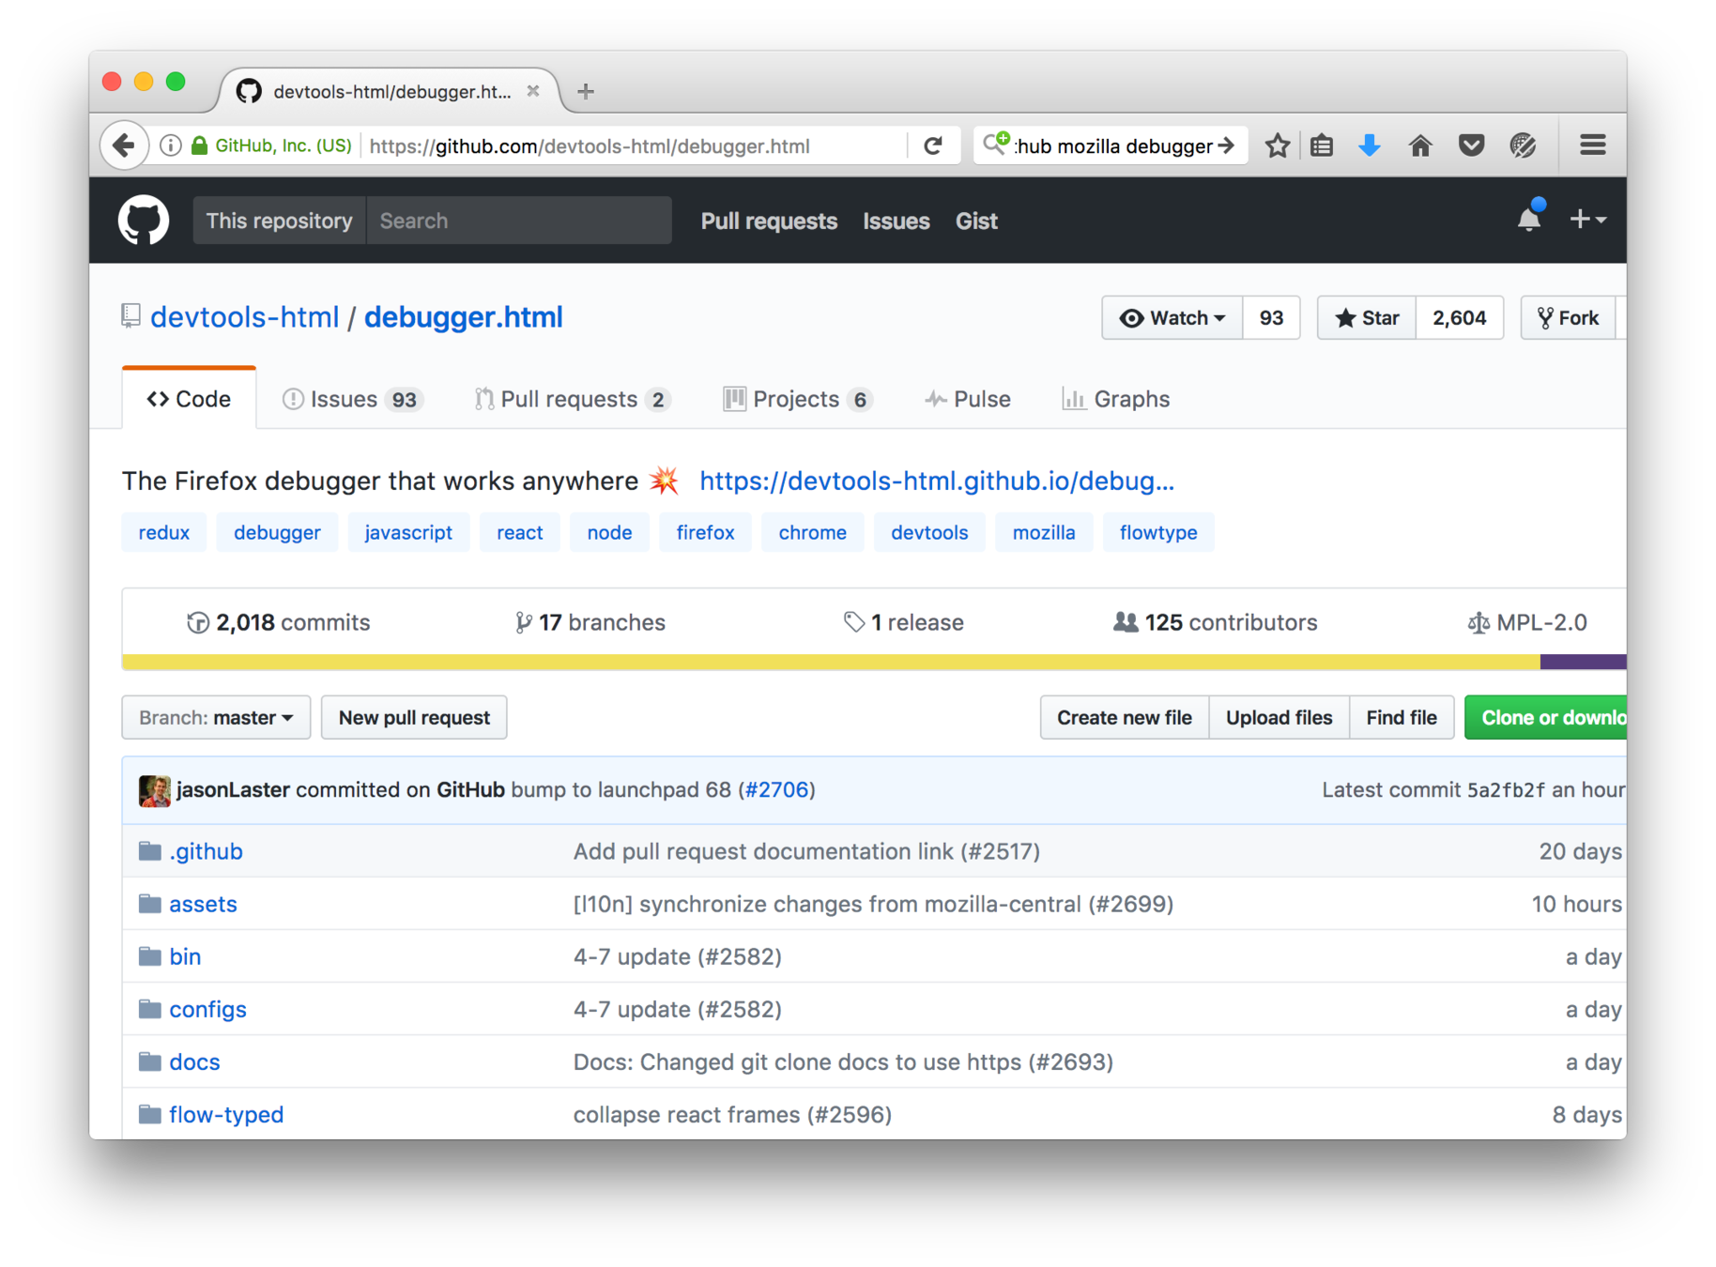Open downloads with the blue arrow icon
The height and width of the screenshot is (1267, 1716).
pyautogui.click(x=1370, y=145)
